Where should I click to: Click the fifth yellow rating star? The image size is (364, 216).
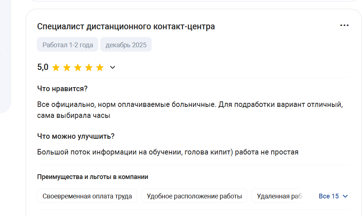100,67
